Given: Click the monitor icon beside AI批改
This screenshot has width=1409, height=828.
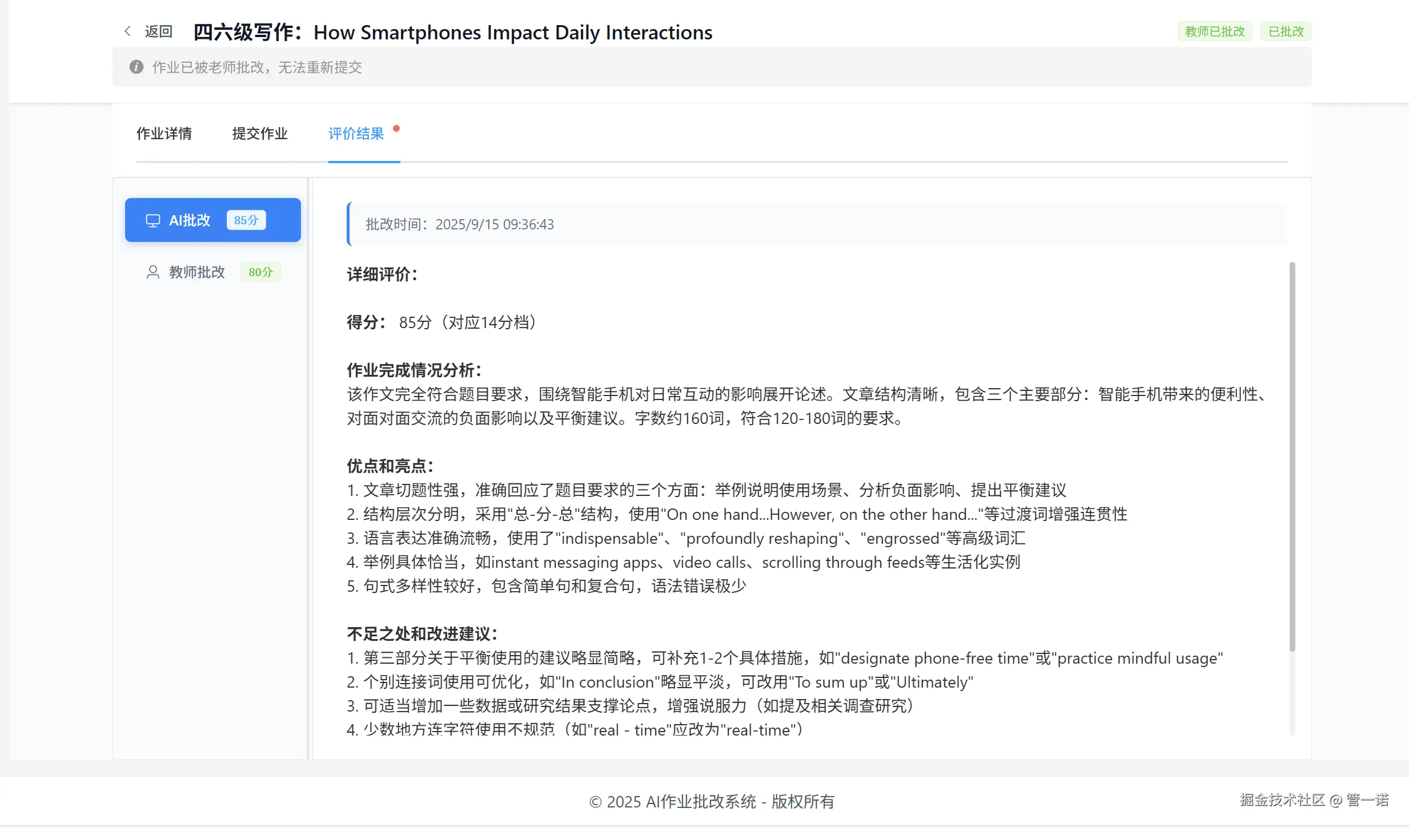Looking at the screenshot, I should (152, 221).
